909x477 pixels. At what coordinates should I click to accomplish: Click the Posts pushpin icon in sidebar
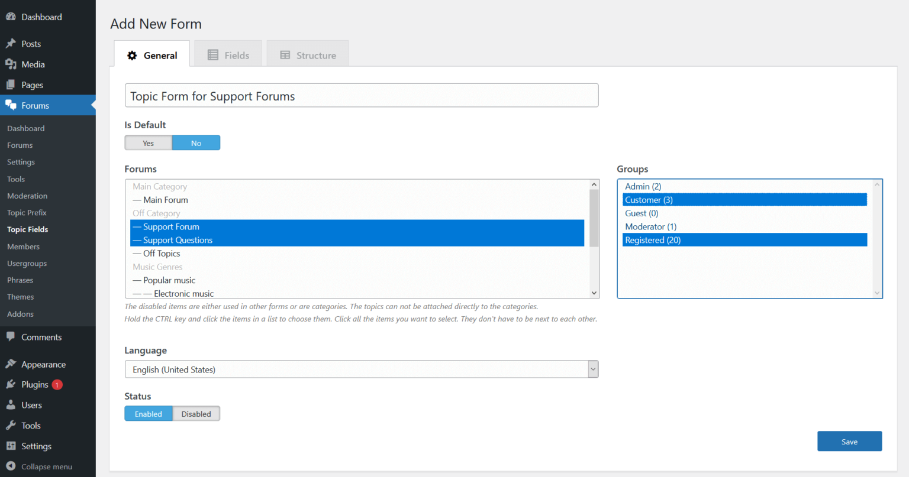pyautogui.click(x=11, y=44)
